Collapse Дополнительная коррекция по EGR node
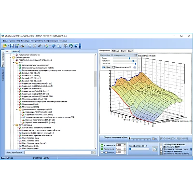The width and height of the screenshot is (193, 193). [17, 110]
